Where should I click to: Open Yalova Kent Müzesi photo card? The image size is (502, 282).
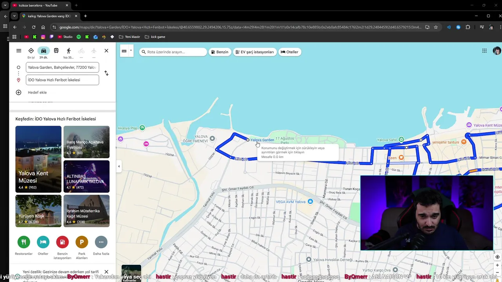(38, 159)
